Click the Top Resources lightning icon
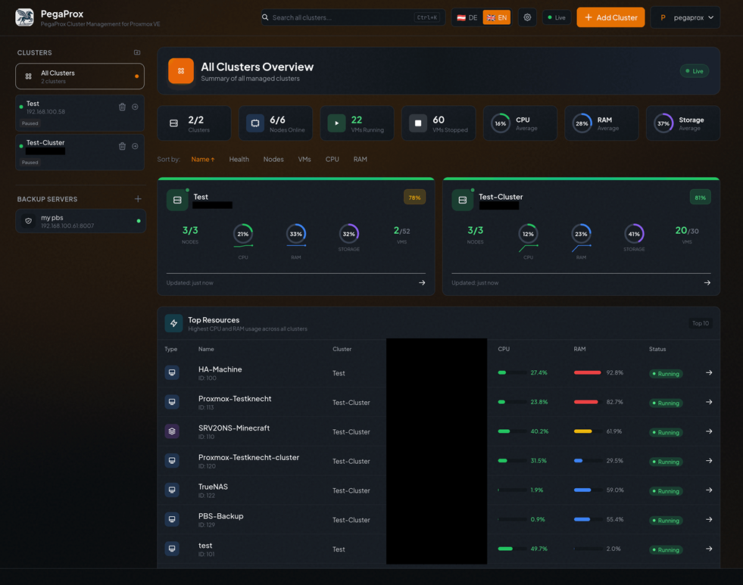The image size is (743, 585). click(174, 323)
